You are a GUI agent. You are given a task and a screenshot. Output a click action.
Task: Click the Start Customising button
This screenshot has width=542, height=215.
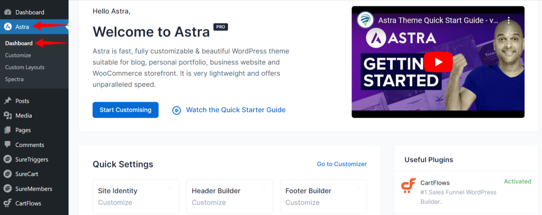tap(125, 110)
